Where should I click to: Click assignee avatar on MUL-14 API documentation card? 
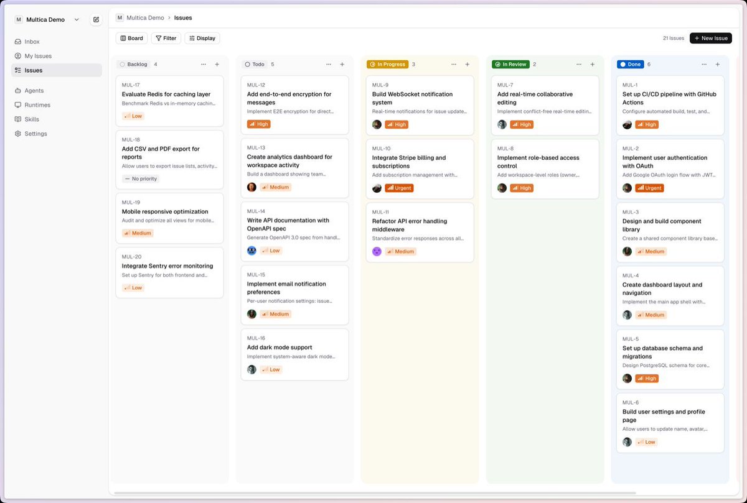point(251,251)
